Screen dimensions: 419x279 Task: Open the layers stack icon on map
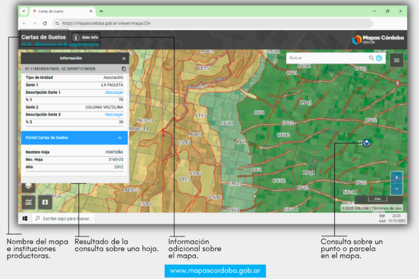(28, 186)
